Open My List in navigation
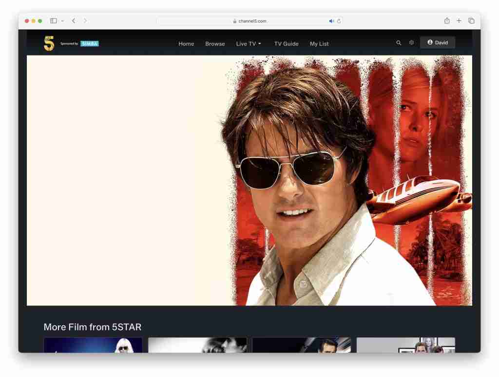This screenshot has width=499, height=377. point(319,44)
